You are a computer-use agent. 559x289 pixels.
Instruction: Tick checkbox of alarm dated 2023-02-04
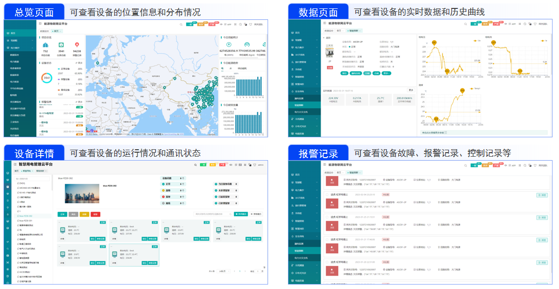pos(327,195)
